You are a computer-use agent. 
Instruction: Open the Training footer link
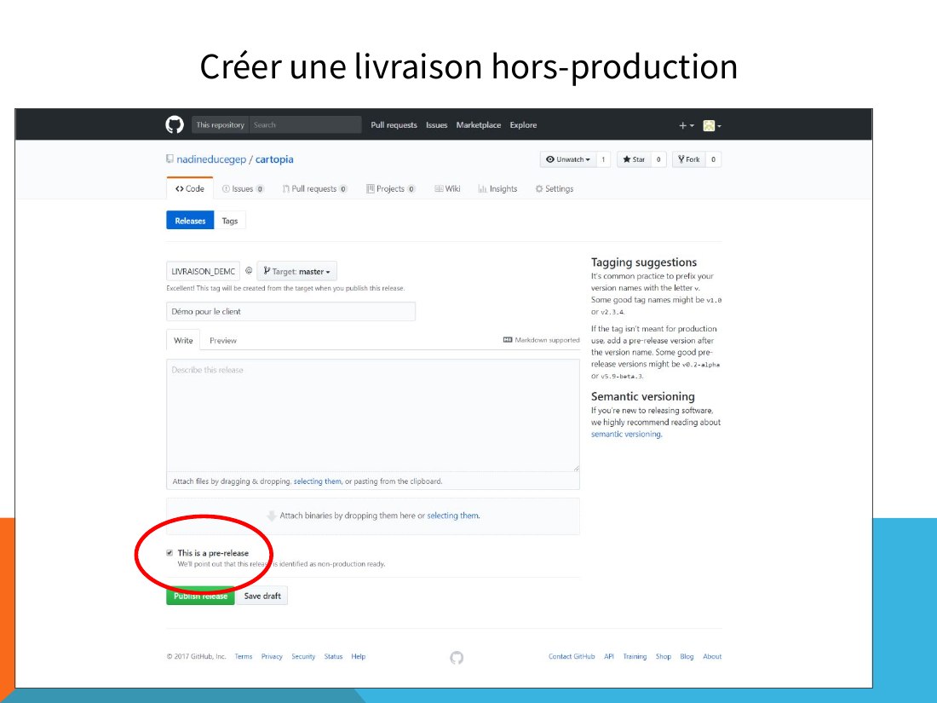tap(635, 656)
